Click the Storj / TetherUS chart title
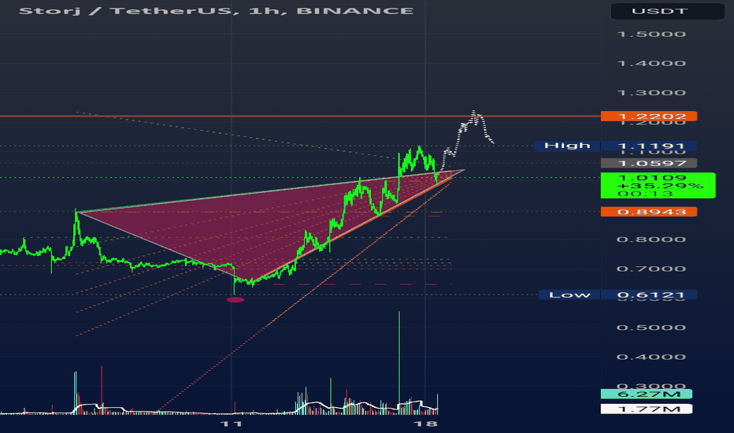This screenshot has width=734, height=433. 216,10
